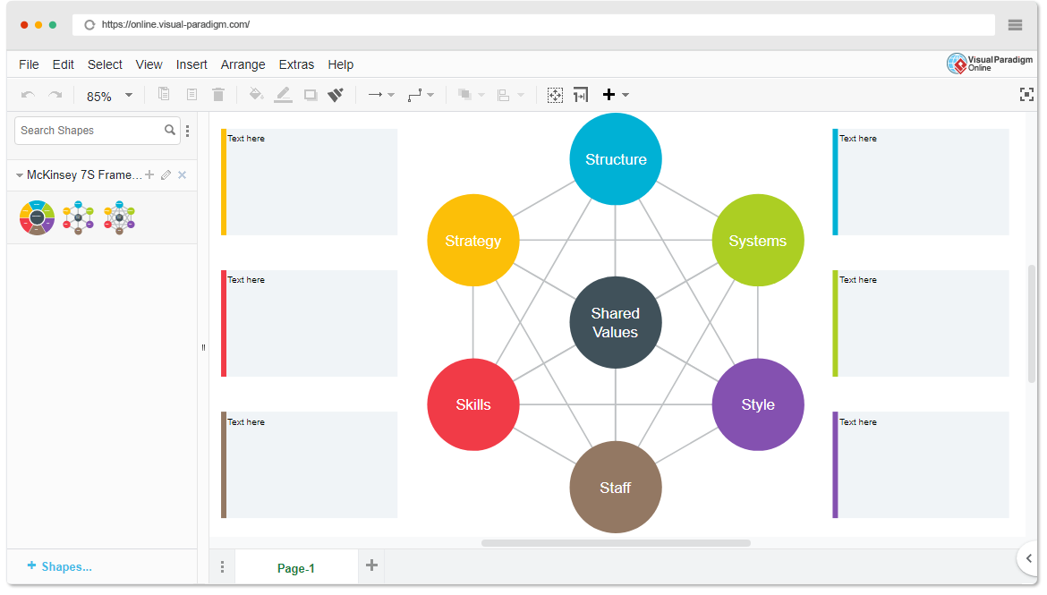Screen dimensions: 1047x595
Task: Switch to the Page-1 tab
Action: 296,568
